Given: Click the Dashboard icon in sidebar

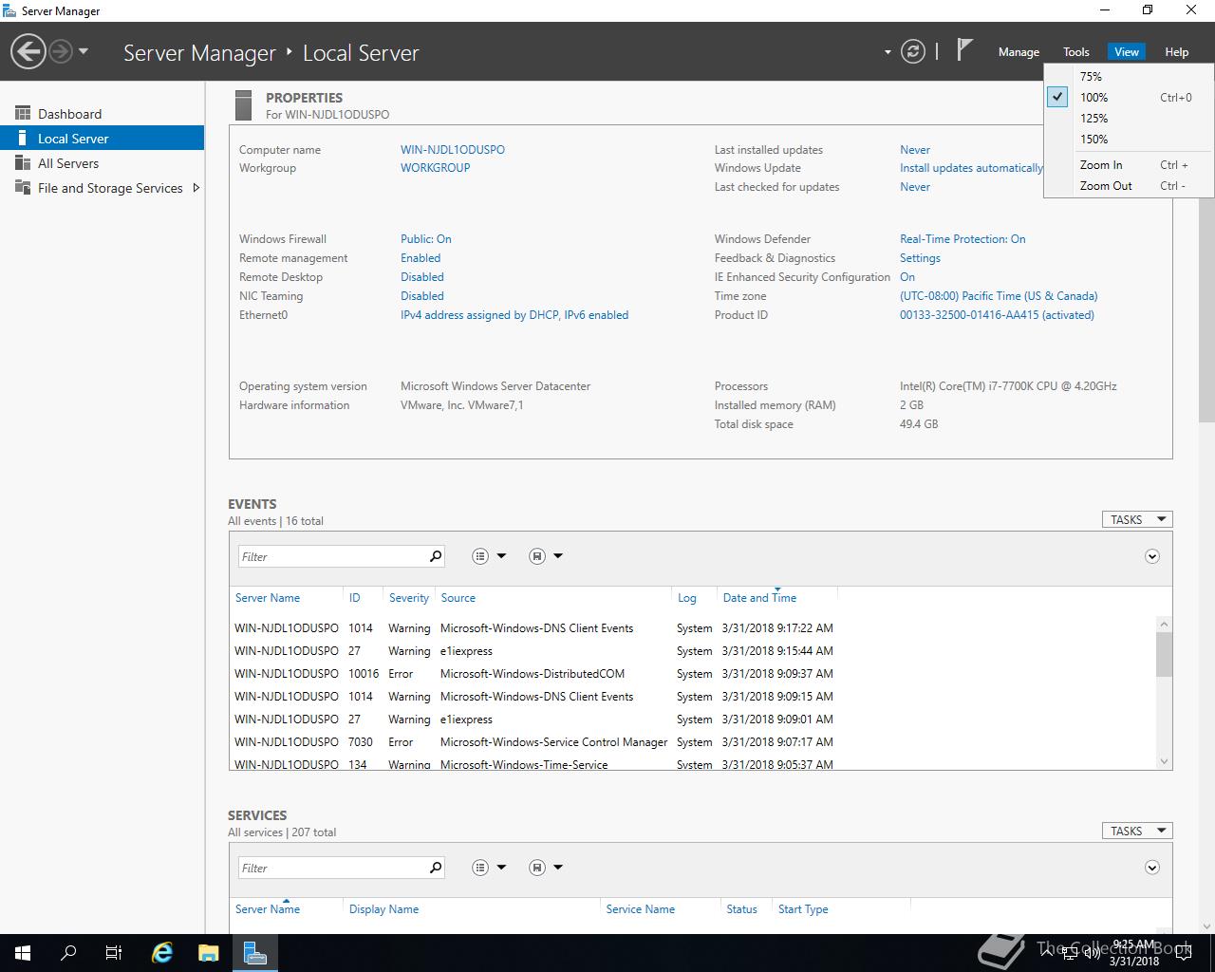Looking at the screenshot, I should pyautogui.click(x=23, y=113).
